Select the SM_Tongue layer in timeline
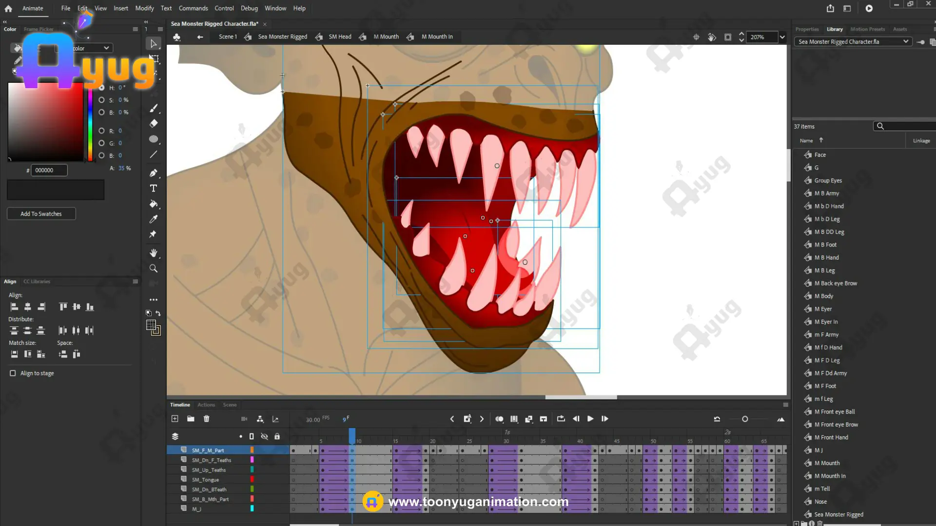Screen dimensions: 936x526 click(205, 480)
